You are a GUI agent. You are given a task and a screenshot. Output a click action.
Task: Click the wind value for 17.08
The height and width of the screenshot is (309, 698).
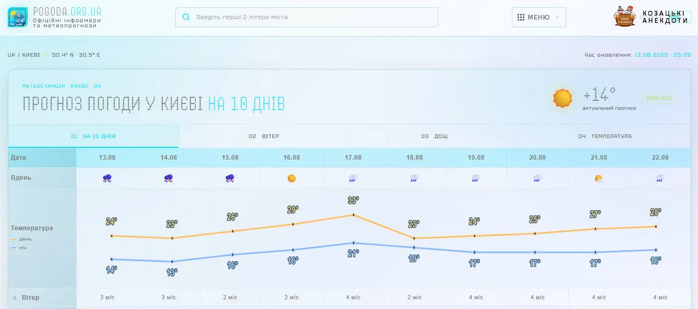point(353,298)
